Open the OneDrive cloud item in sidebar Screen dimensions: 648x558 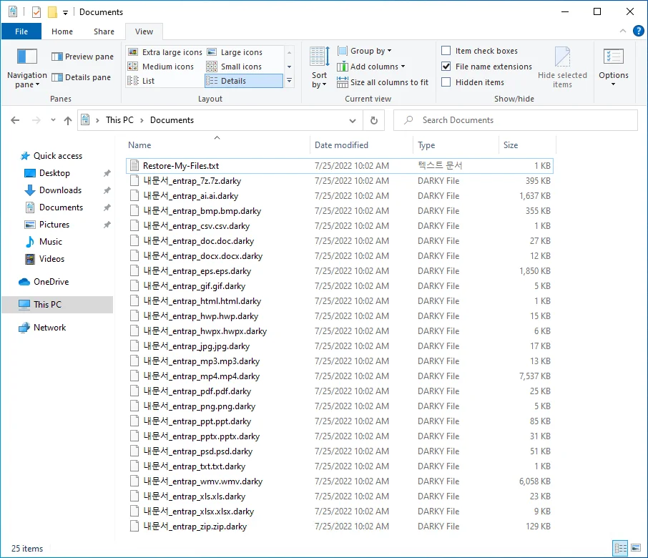[x=51, y=282]
